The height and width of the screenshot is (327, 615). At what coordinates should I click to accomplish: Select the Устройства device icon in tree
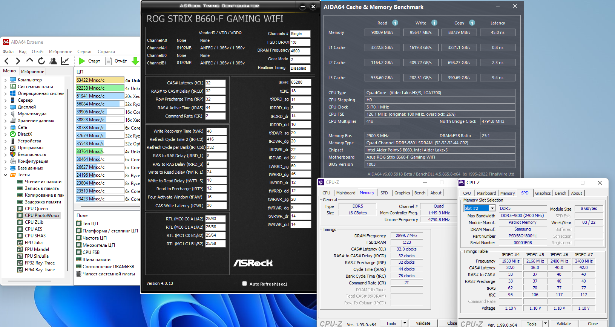[x=13, y=141]
